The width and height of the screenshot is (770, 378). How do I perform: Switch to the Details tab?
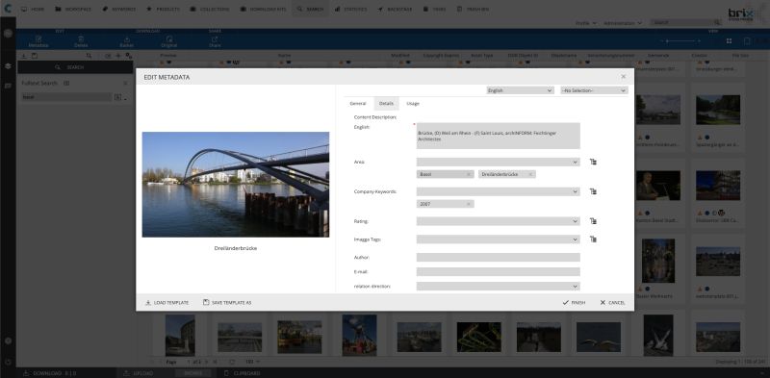coord(387,104)
